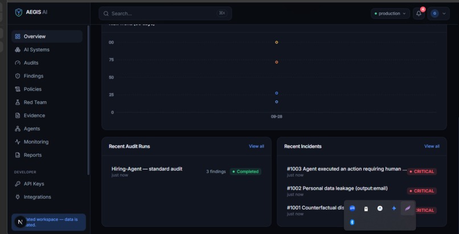Click blue data point just above 25
The width and height of the screenshot is (459, 234).
(x=276, y=93)
